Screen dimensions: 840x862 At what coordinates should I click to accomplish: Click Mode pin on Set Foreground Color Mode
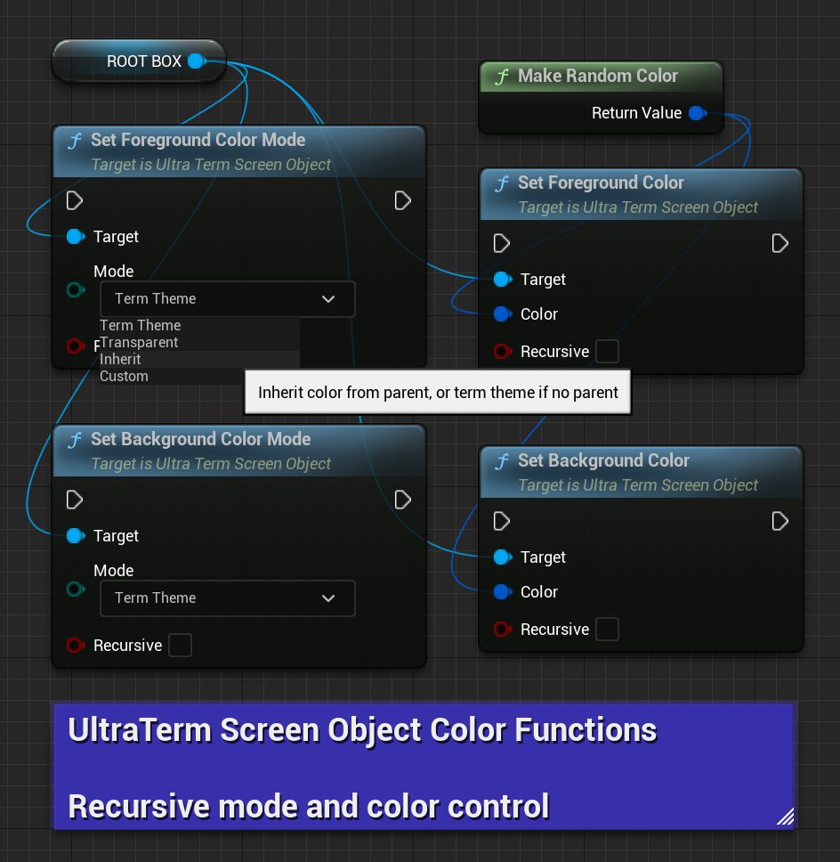pos(76,289)
